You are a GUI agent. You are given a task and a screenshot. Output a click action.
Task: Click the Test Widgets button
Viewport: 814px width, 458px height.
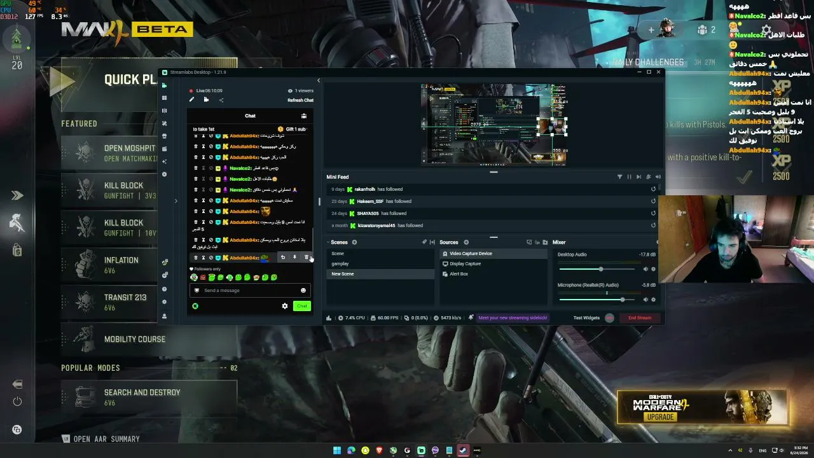click(x=586, y=317)
